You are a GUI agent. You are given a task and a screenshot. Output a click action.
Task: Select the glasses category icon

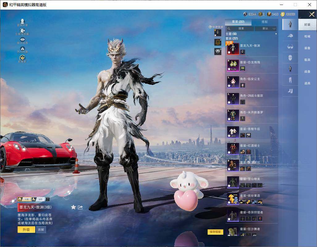[290, 47]
